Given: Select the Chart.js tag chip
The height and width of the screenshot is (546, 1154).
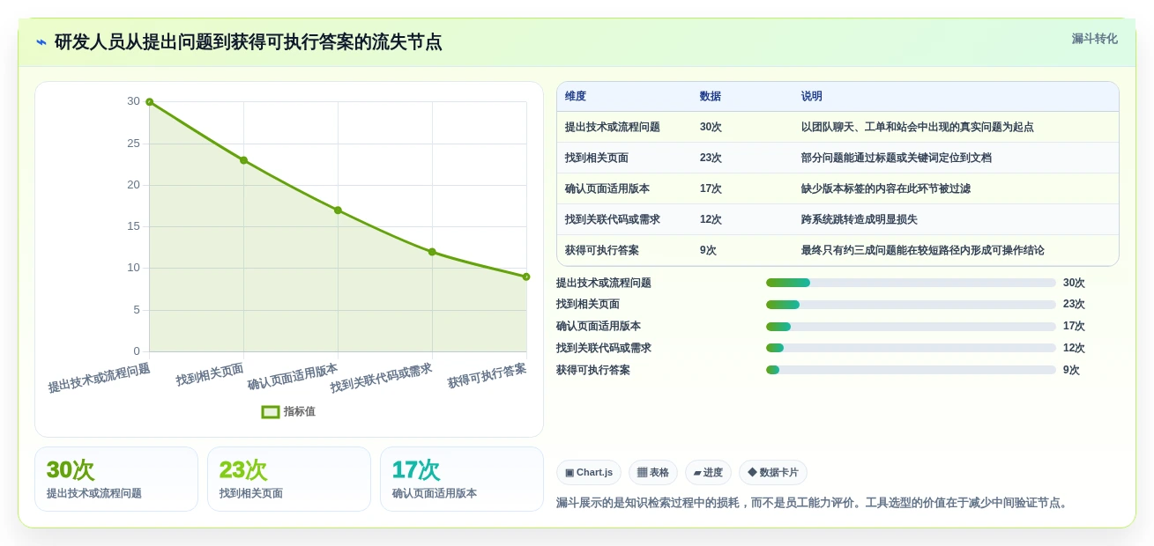Looking at the screenshot, I should click(589, 472).
